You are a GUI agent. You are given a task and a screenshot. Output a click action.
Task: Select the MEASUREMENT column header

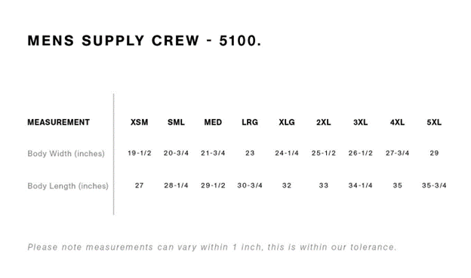[x=59, y=122]
